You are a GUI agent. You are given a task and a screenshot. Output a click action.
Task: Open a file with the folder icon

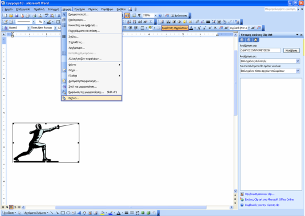pos(11,15)
